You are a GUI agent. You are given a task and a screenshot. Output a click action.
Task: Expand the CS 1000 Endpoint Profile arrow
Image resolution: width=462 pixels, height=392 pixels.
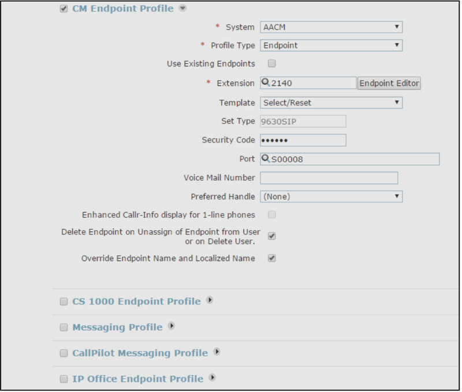tap(210, 300)
